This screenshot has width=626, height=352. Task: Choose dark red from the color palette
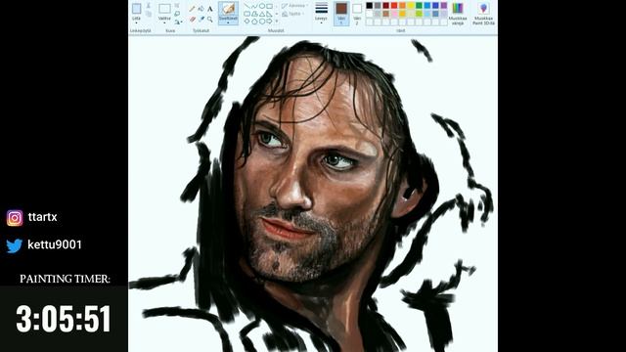385,6
